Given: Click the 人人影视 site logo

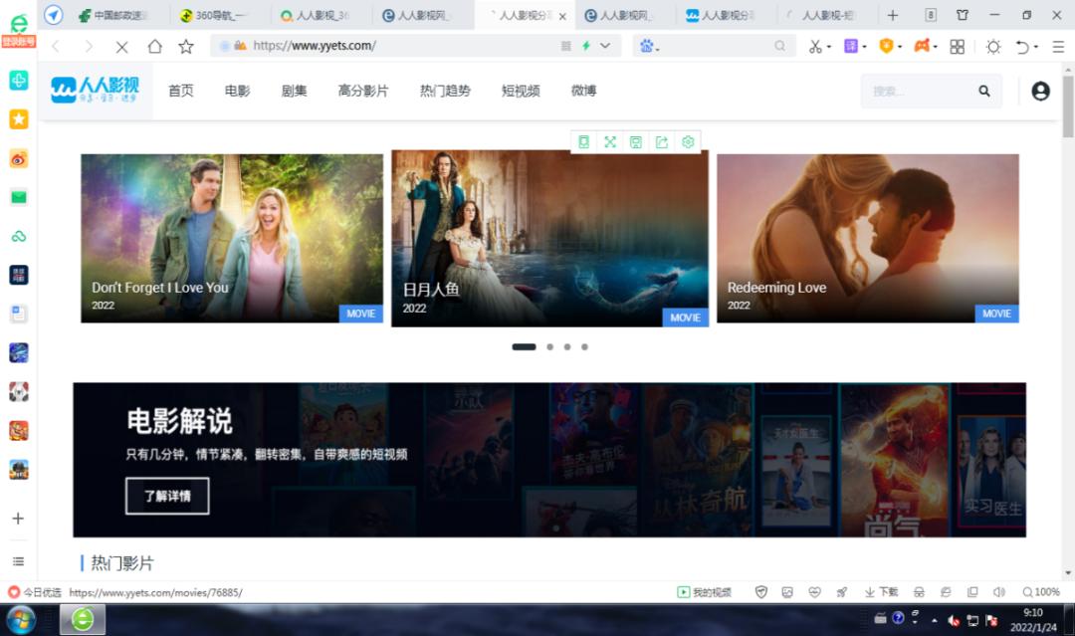Looking at the screenshot, I should click(95, 90).
